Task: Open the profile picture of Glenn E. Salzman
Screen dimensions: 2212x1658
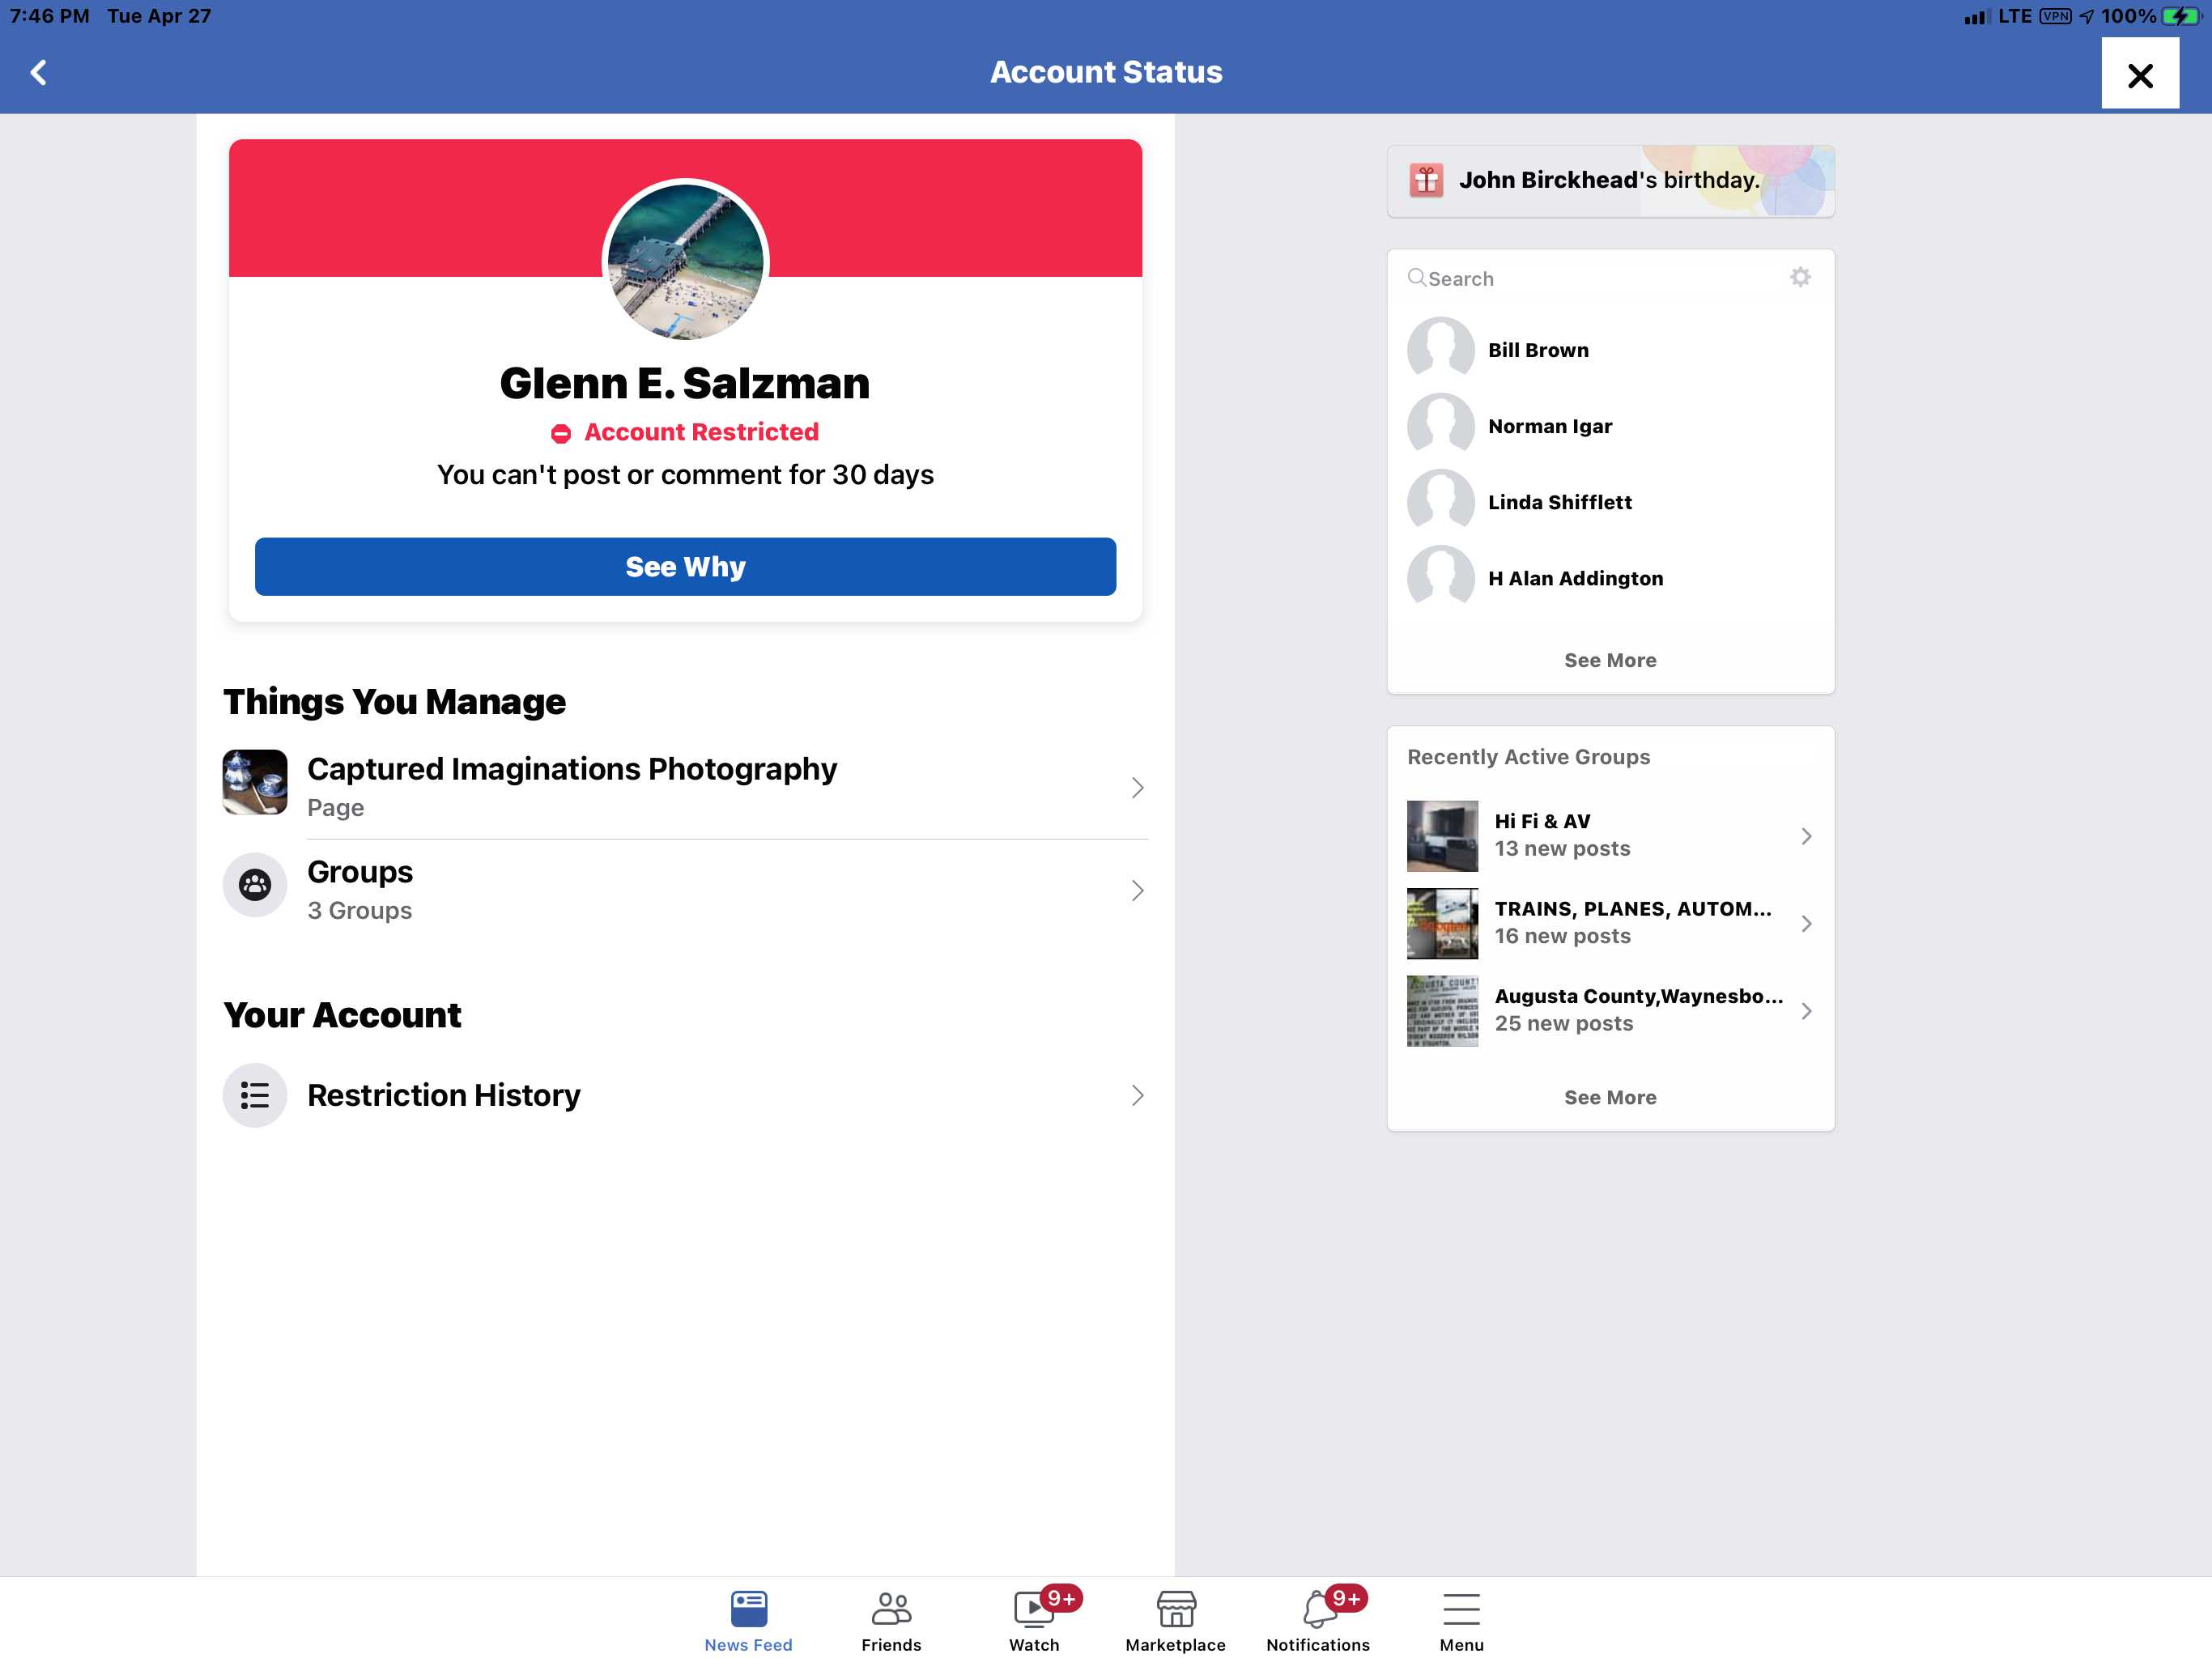Action: coord(685,262)
